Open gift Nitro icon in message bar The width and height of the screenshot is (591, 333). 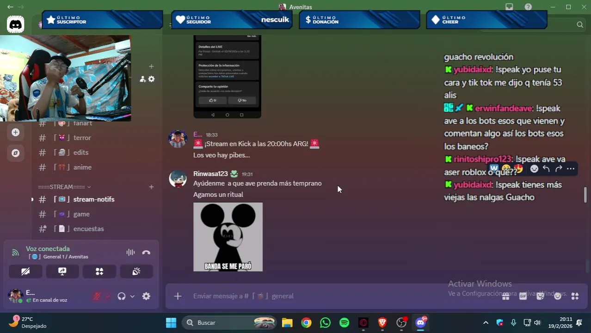[x=505, y=296]
